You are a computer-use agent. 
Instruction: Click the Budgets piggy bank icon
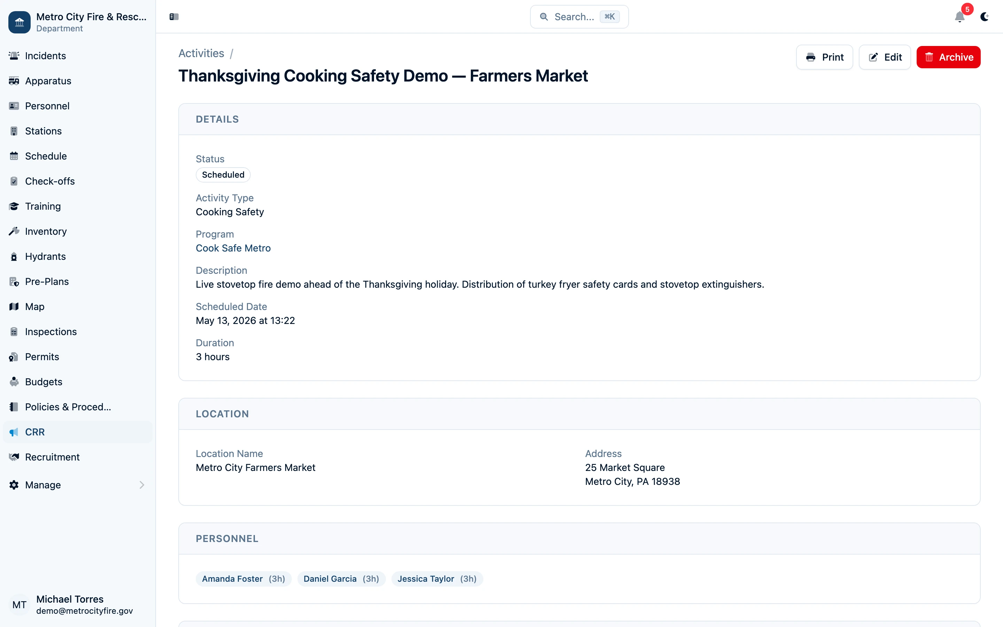(x=14, y=382)
